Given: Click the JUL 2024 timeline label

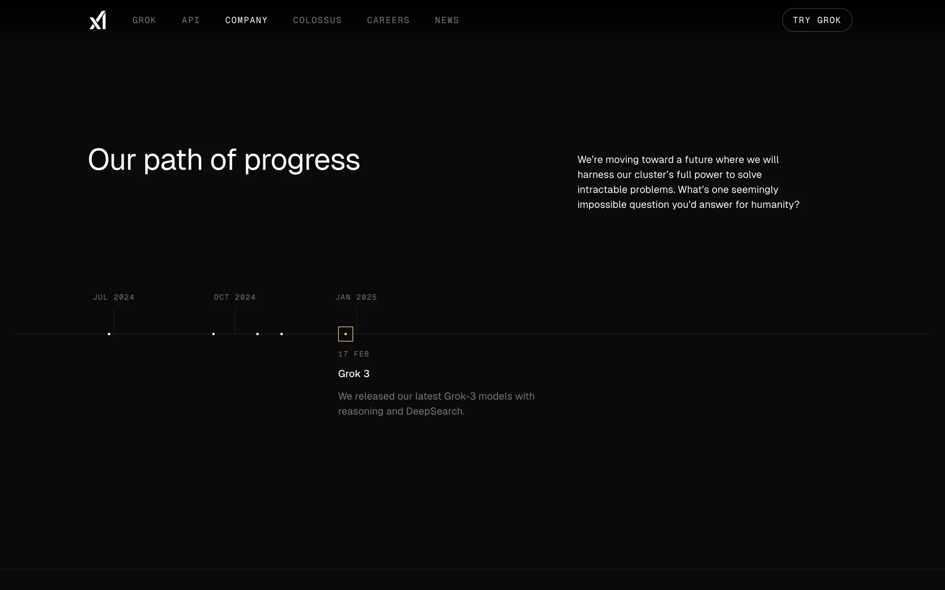Looking at the screenshot, I should 114,297.
